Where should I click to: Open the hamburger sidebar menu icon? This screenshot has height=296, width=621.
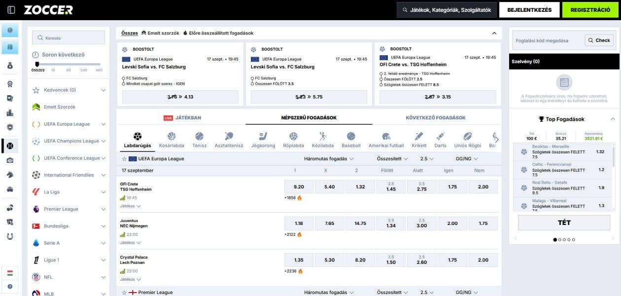pyautogui.click(x=11, y=10)
